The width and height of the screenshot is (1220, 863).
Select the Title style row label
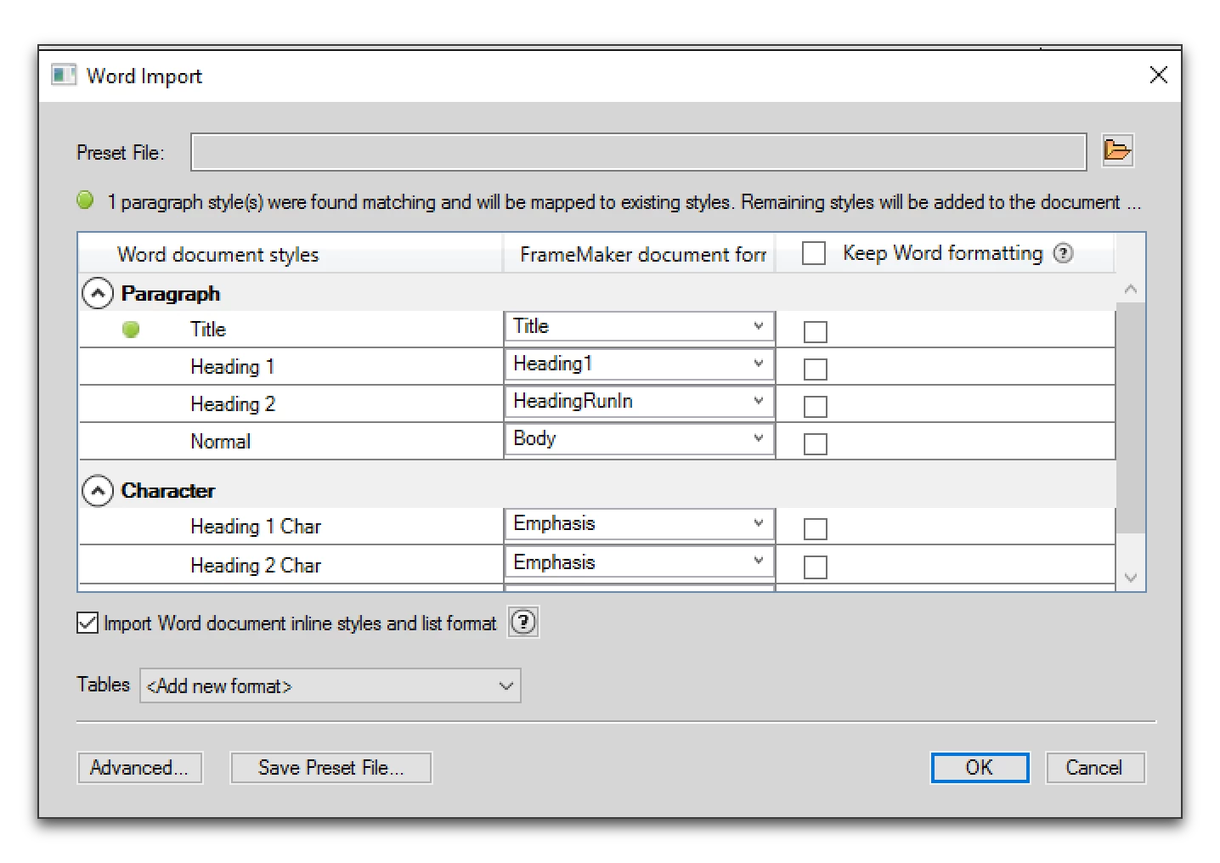[x=208, y=330]
